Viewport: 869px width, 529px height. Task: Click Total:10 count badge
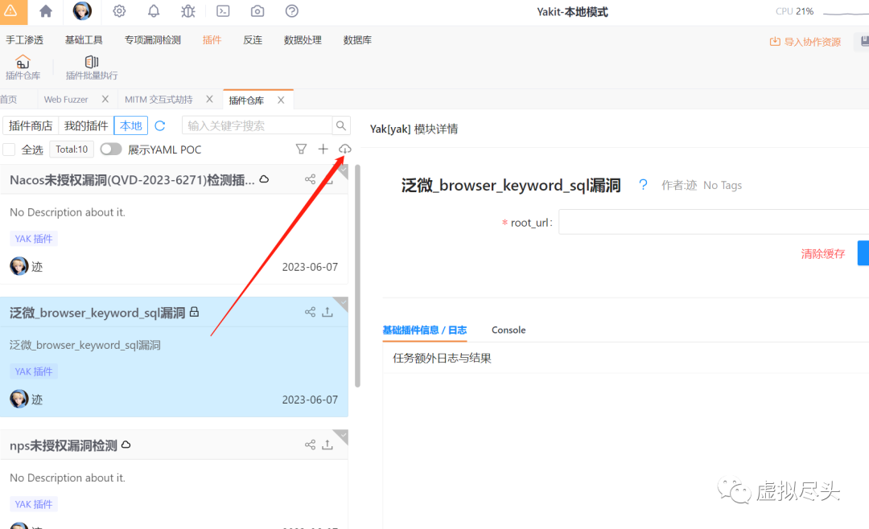(x=72, y=150)
